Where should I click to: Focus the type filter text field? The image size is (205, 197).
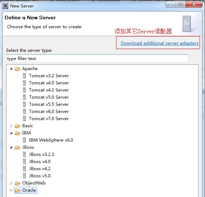point(97,58)
